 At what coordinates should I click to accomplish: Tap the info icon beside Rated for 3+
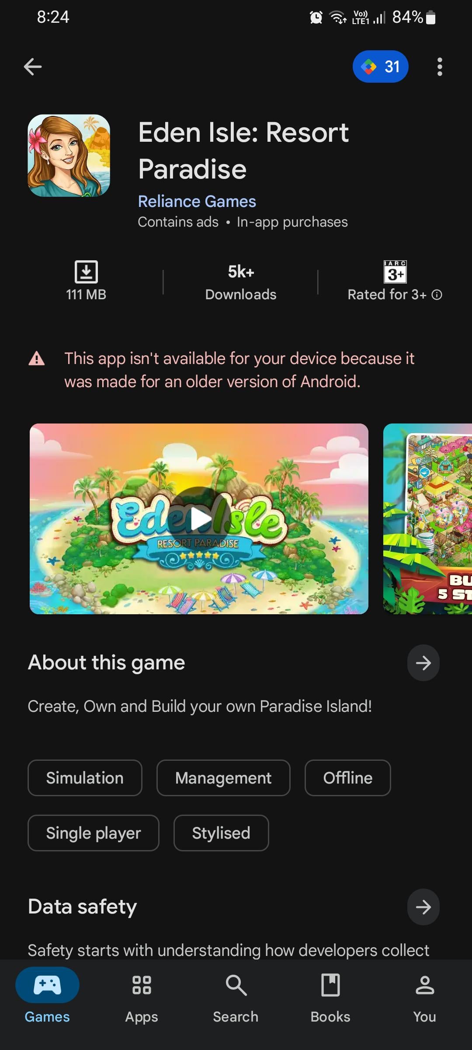[437, 295]
